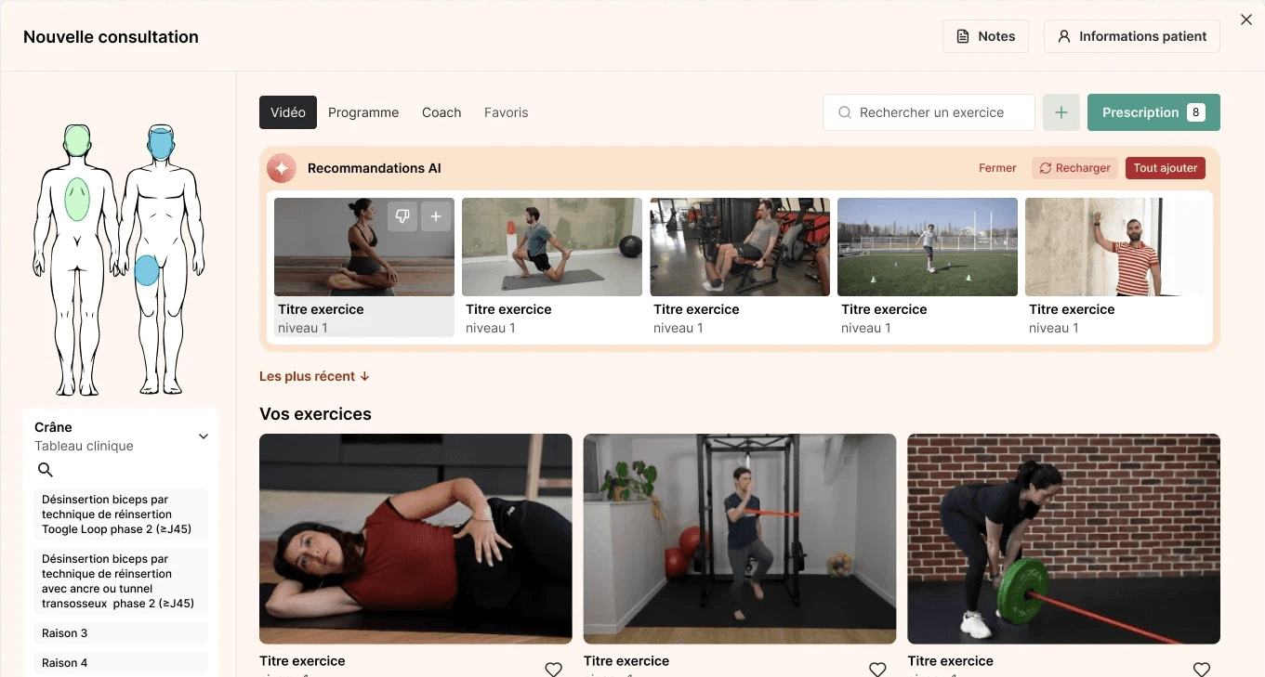
Task: Click the Recommandations AI sparkle icon
Action: [x=282, y=168]
